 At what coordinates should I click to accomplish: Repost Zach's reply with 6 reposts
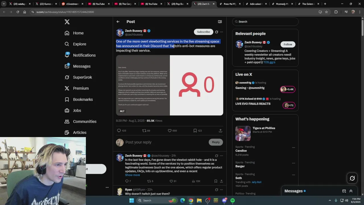pyautogui.click(x=150, y=181)
